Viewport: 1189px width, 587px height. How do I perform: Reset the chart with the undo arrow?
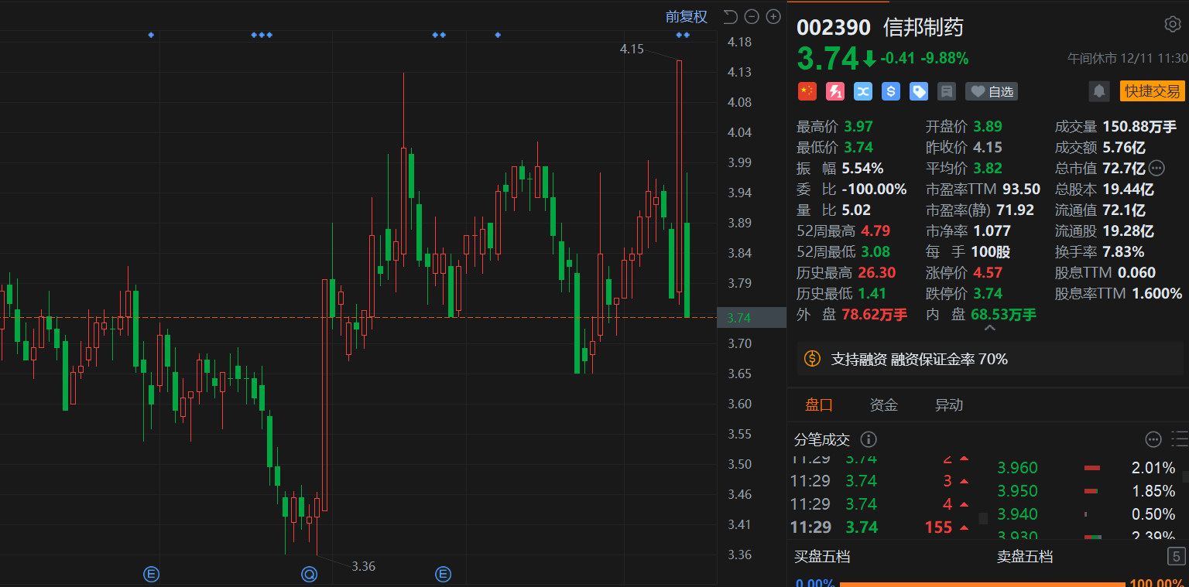pyautogui.click(x=729, y=16)
